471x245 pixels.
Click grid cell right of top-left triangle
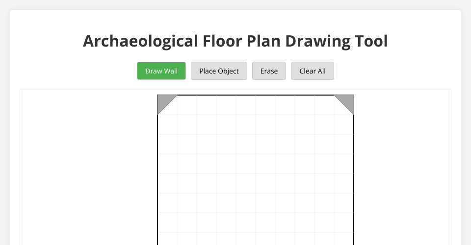pos(187,105)
